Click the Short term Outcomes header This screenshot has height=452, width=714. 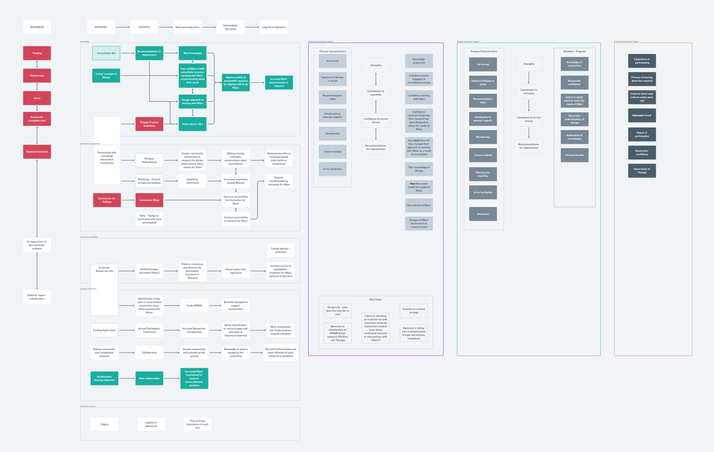tap(187, 27)
